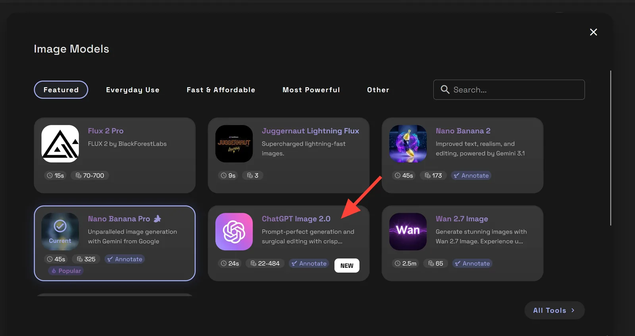
Task: Select the Other tab
Action: click(x=378, y=90)
